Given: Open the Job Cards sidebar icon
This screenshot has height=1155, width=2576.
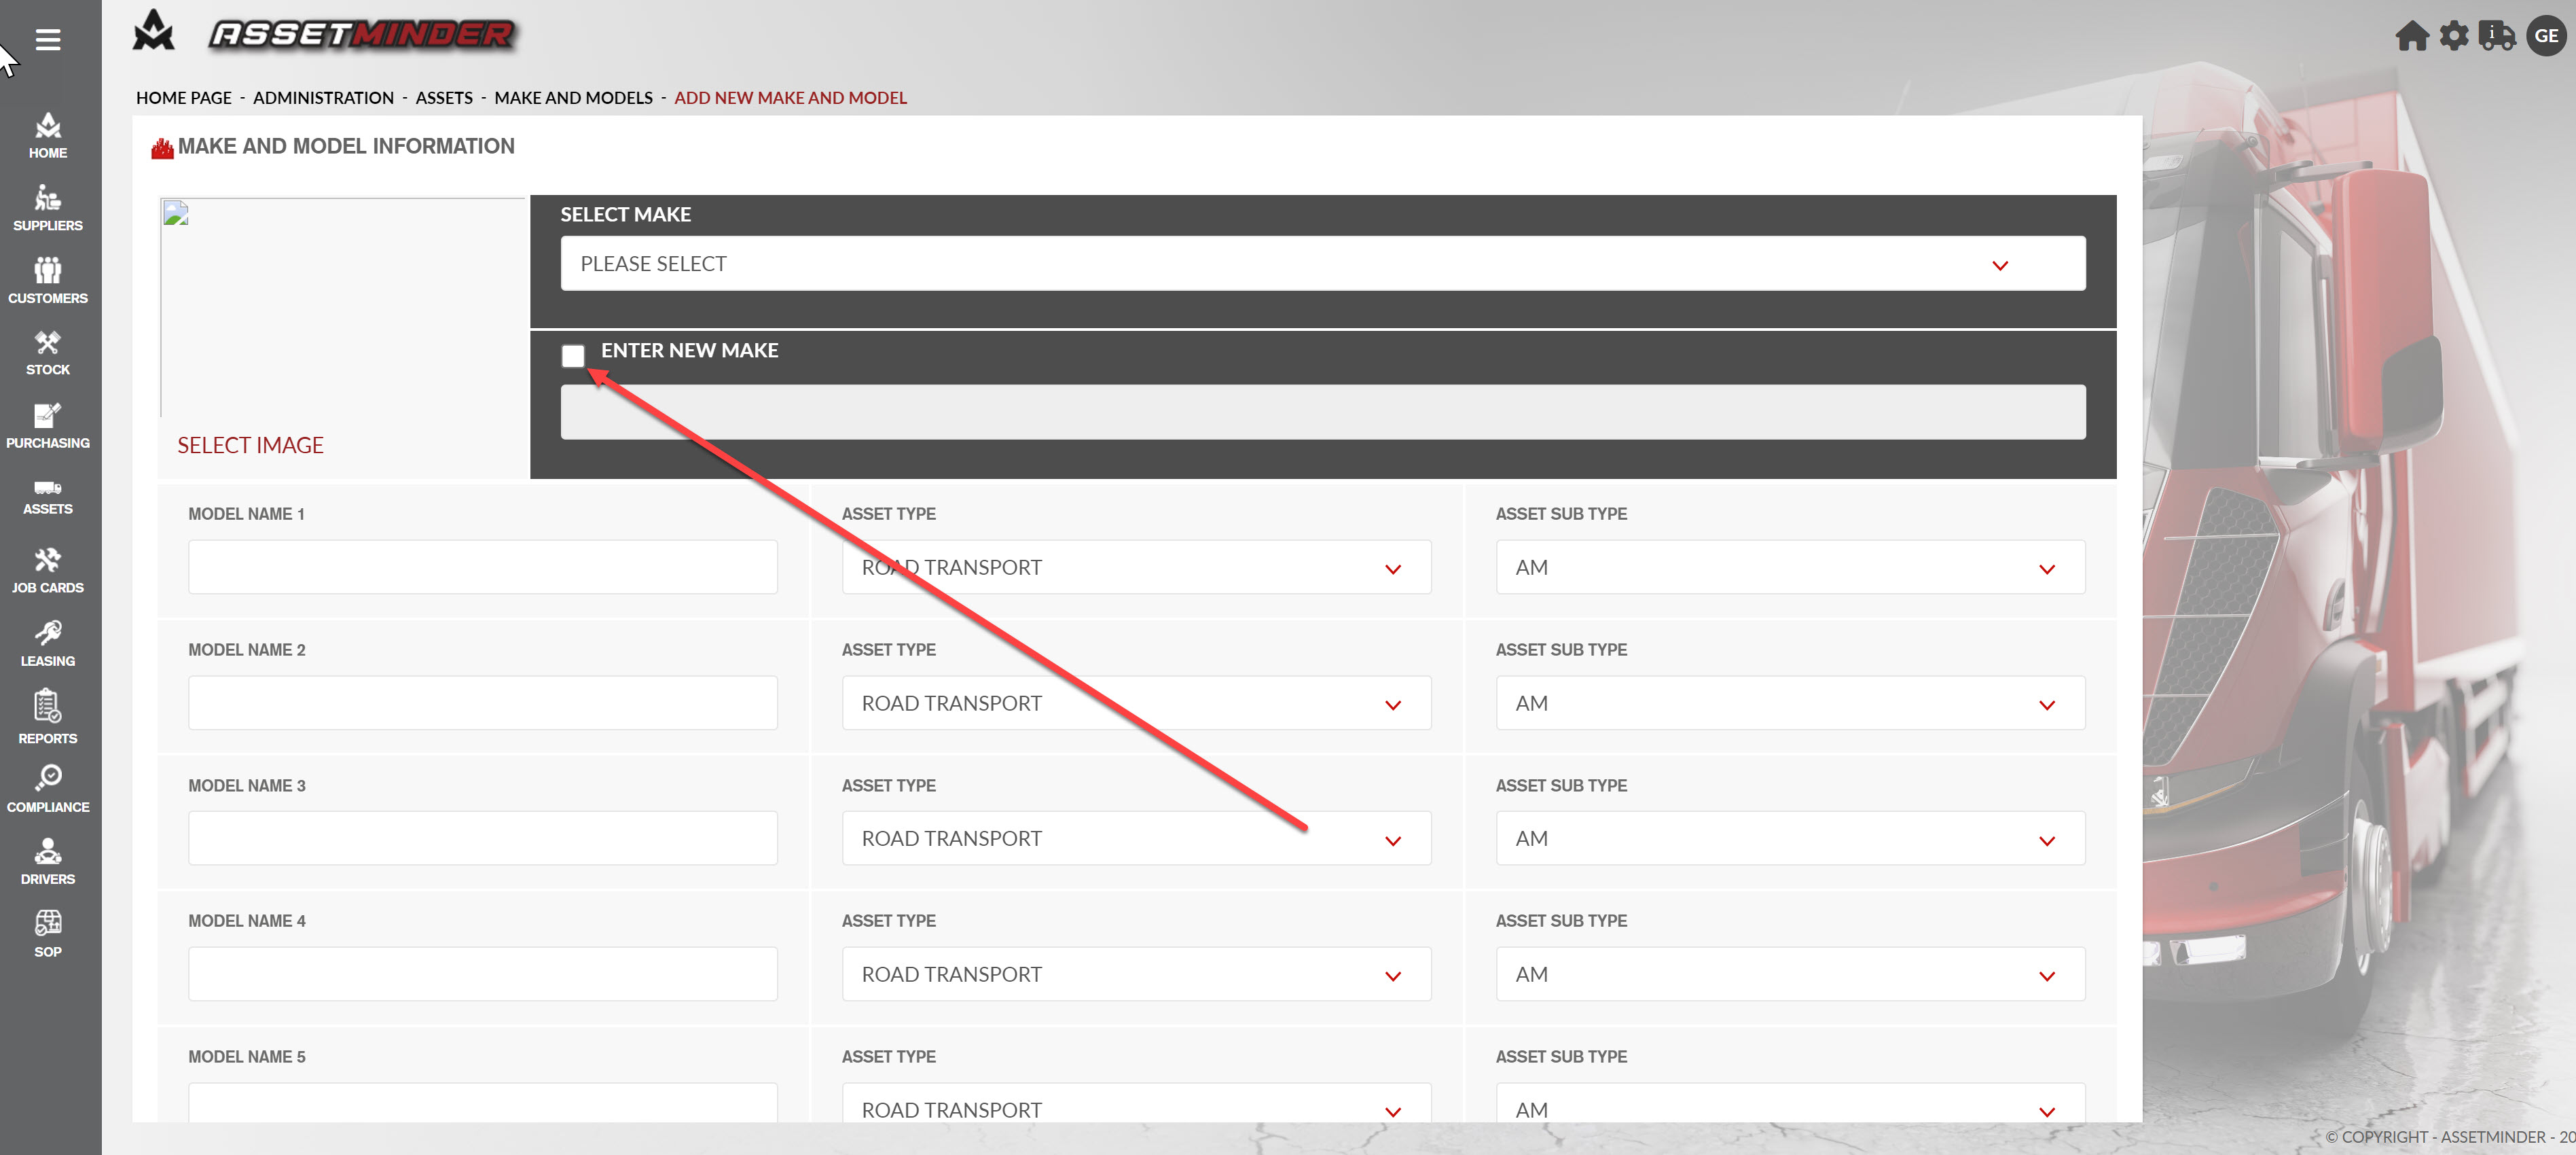Looking at the screenshot, I should click(x=48, y=570).
